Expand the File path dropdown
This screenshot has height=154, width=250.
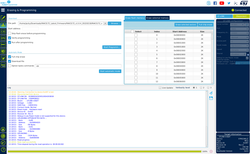pos(105,23)
